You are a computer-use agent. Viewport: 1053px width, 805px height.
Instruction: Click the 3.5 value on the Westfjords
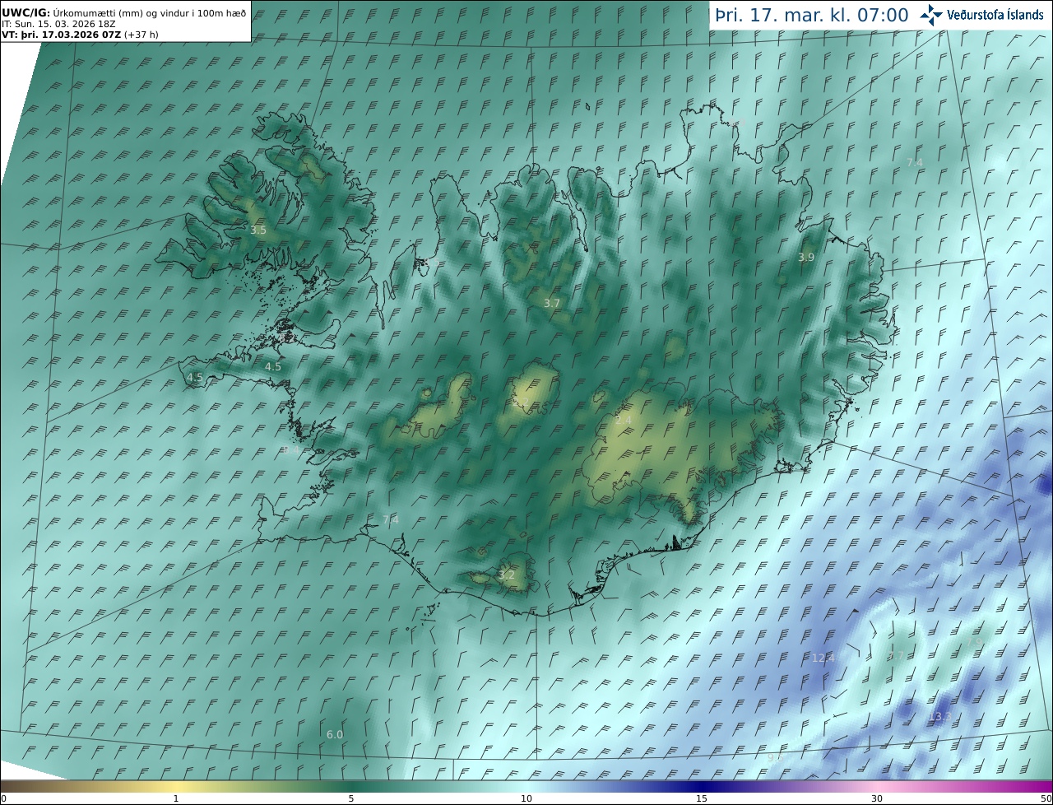[258, 230]
